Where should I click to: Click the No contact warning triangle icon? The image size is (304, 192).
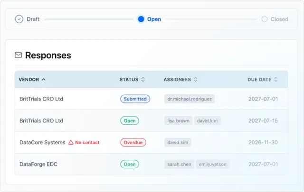click(x=71, y=143)
